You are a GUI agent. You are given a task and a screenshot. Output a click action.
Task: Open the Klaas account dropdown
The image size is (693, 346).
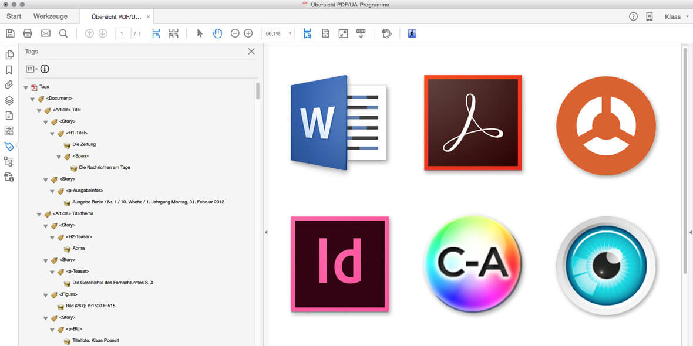[x=677, y=17]
